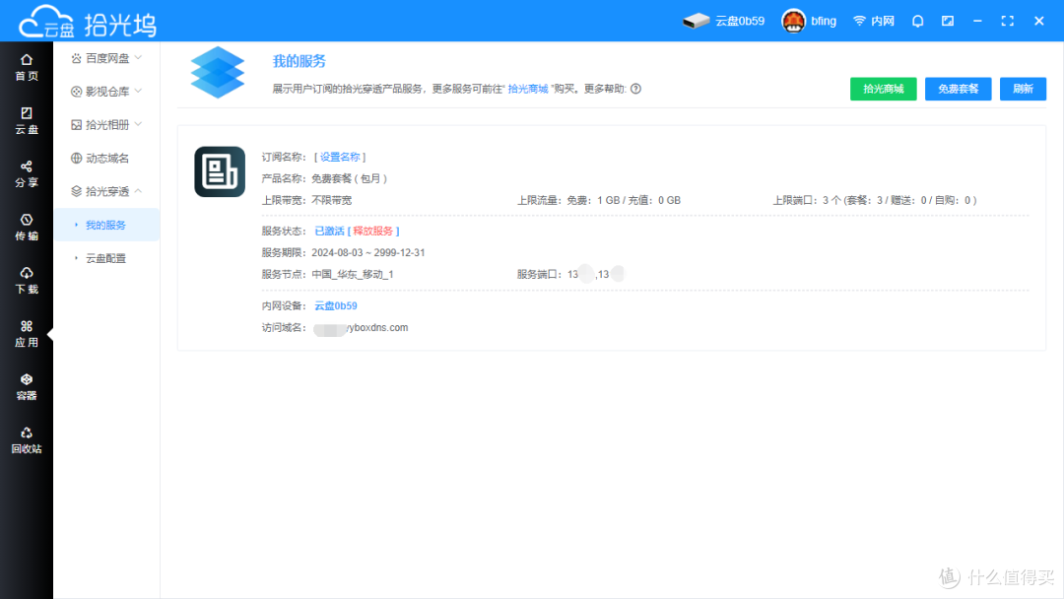Image resolution: width=1064 pixels, height=599 pixels.
Task: Click the 内网 network status indicator
Action: tap(873, 21)
